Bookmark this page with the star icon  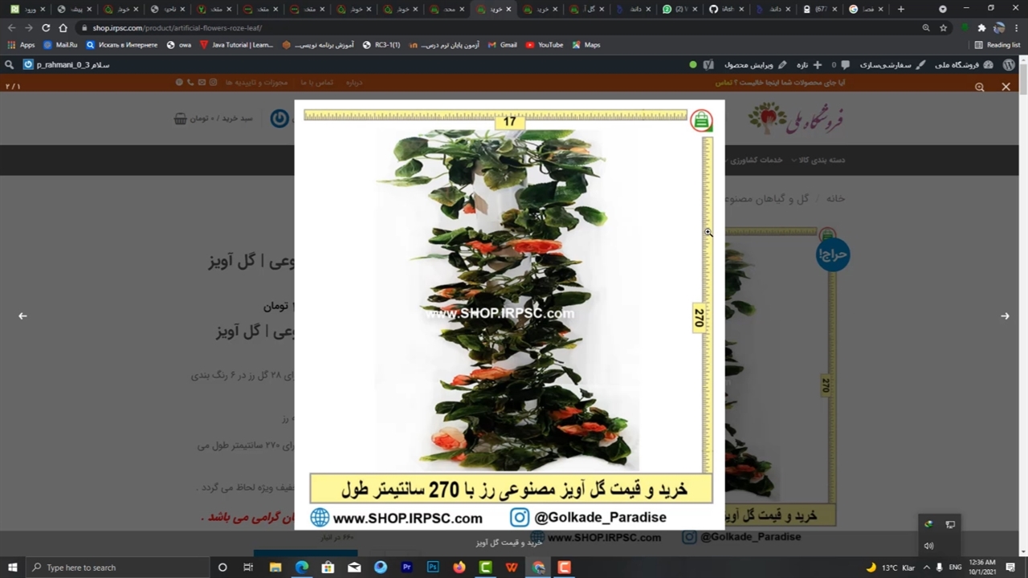click(x=943, y=27)
